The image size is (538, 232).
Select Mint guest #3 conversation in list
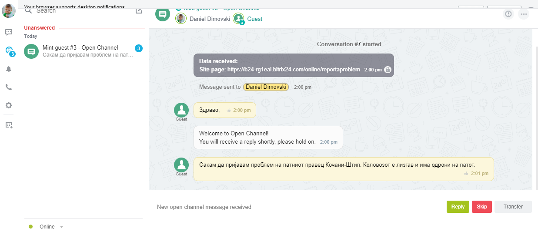point(83,51)
